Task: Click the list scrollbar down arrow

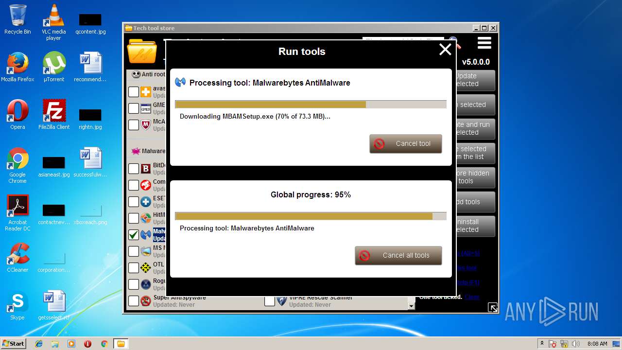Action: coord(412,306)
